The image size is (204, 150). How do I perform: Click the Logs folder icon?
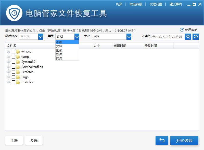[x=18, y=77]
